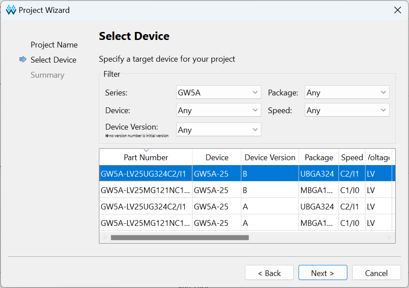Click version A cell in the MBGA package row
The image size is (409, 288).
coord(270,223)
